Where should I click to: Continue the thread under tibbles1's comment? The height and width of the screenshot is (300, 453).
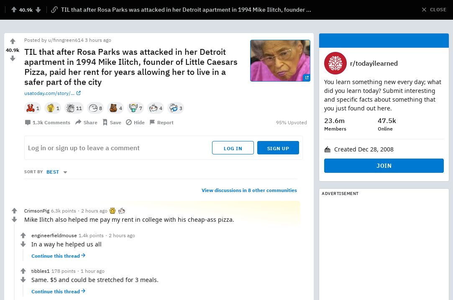pos(59,292)
